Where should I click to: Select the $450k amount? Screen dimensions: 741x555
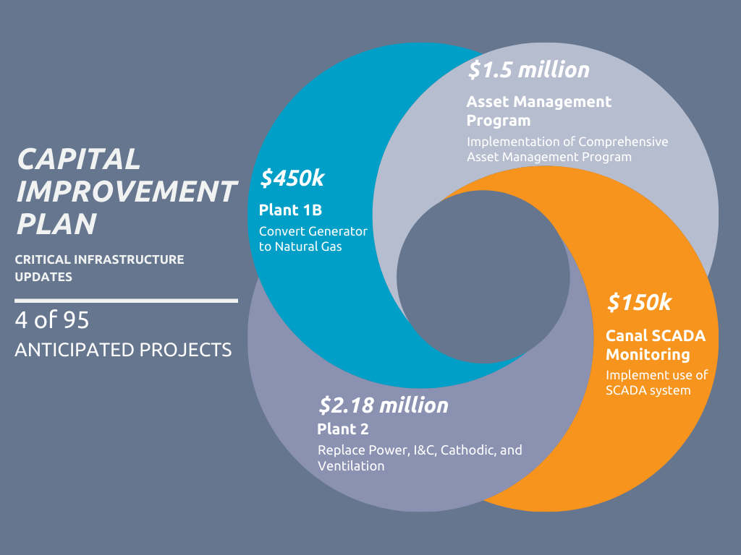[x=292, y=178]
